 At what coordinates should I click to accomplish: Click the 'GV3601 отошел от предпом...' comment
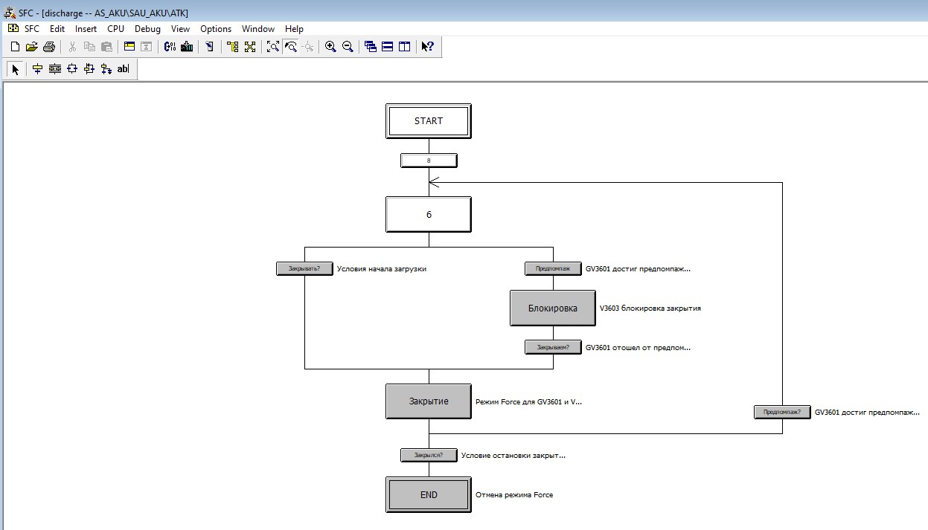638,347
